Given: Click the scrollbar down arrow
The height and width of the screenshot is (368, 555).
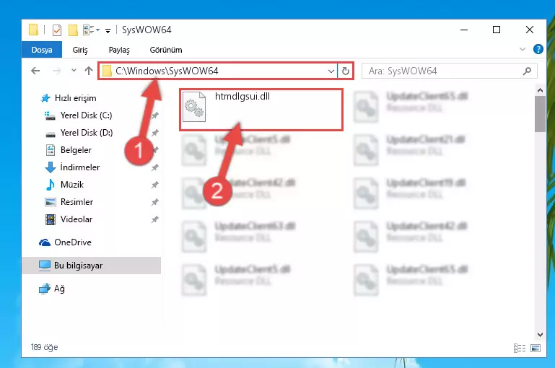Looking at the screenshot, I should (540, 334).
